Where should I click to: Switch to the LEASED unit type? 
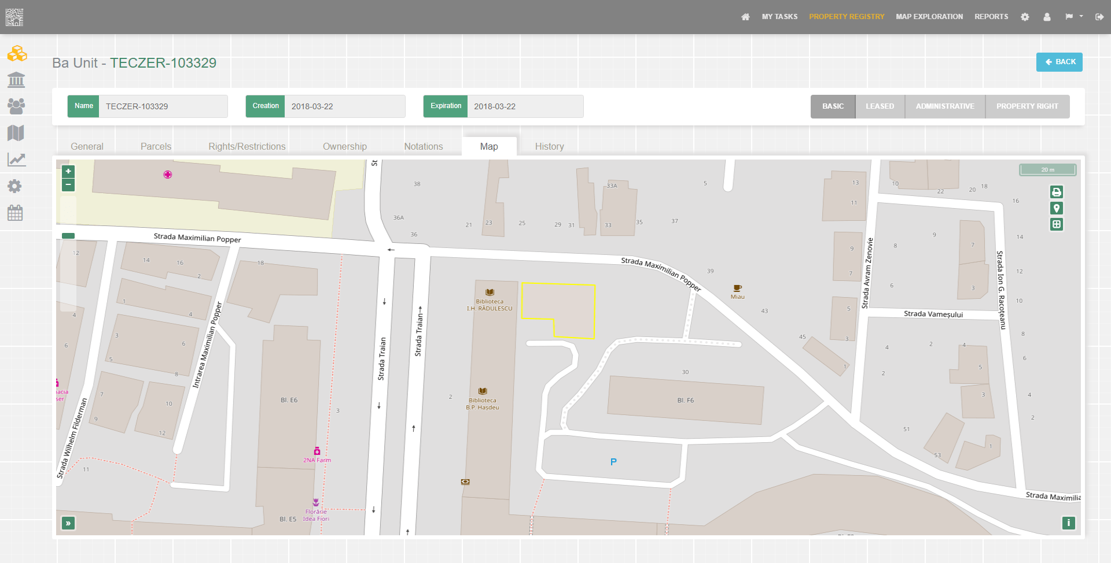tap(880, 106)
